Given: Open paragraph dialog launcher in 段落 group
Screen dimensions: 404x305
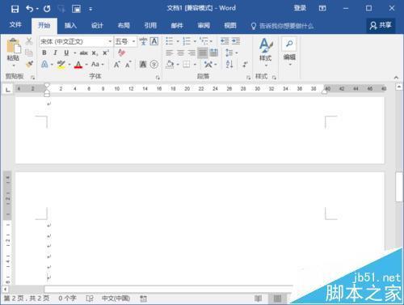Looking at the screenshot, I should [248, 78].
